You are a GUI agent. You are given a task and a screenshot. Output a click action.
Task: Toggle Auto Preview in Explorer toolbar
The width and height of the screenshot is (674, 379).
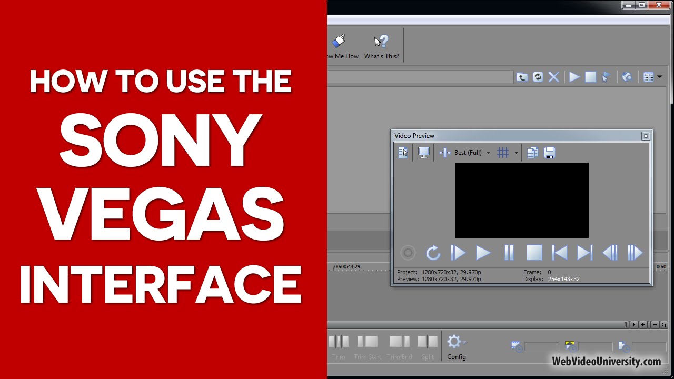[x=606, y=77]
